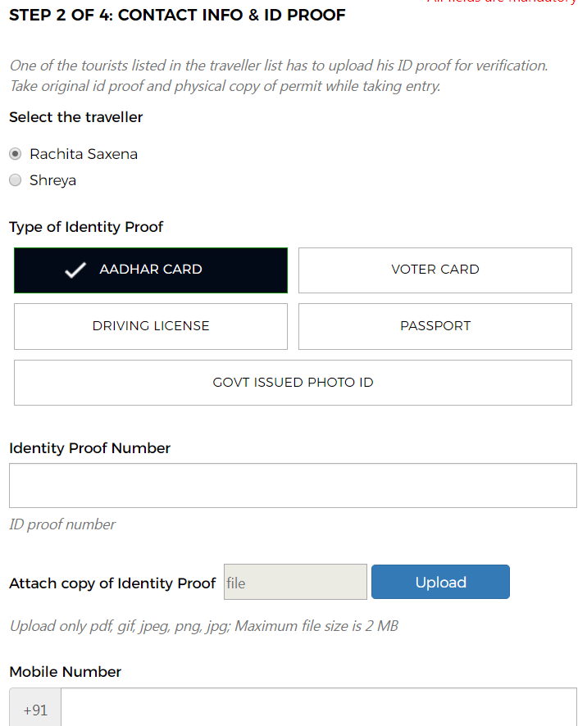The width and height of the screenshot is (587, 726).
Task: Select Govt Issued Photo ID option
Action: (x=293, y=383)
